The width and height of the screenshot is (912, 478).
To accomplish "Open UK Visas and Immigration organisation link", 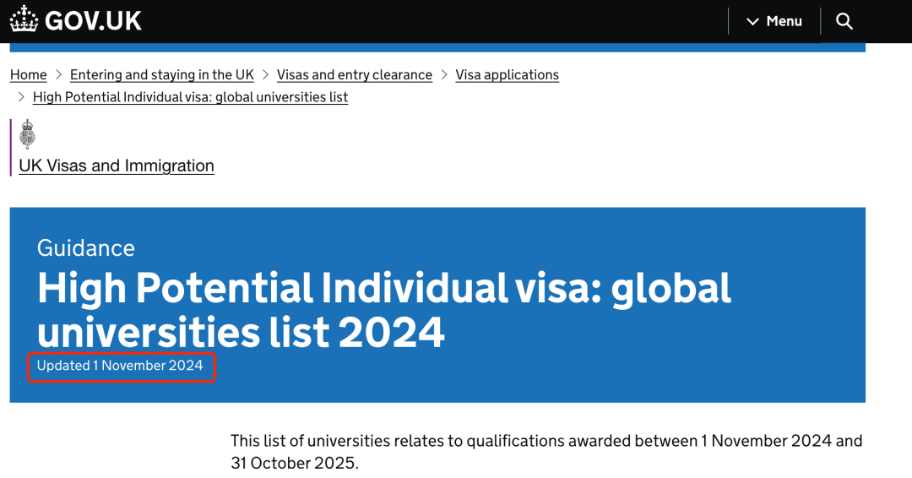I will point(117,166).
